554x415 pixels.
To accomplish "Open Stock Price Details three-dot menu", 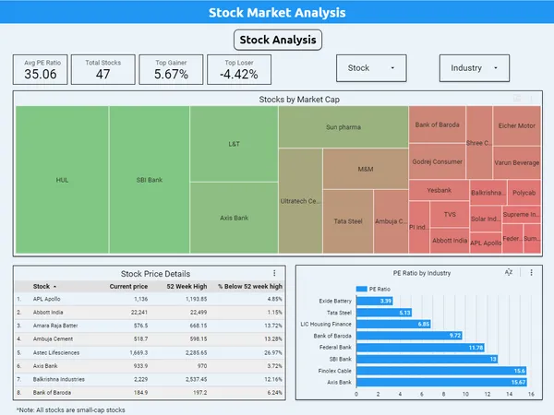I will tap(274, 273).
